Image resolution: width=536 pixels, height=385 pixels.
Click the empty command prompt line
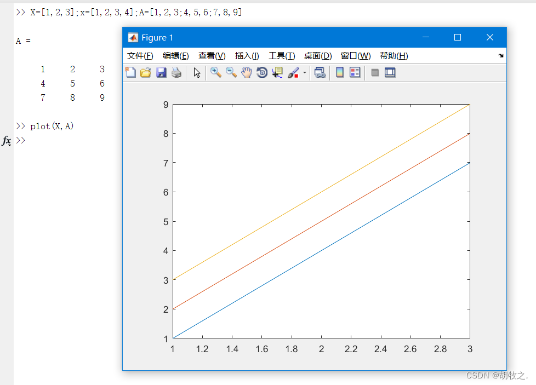pyautogui.click(x=20, y=140)
